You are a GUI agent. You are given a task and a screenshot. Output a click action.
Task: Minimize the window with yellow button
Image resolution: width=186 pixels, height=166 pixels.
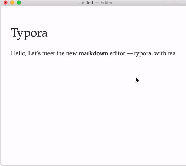[12, 2]
